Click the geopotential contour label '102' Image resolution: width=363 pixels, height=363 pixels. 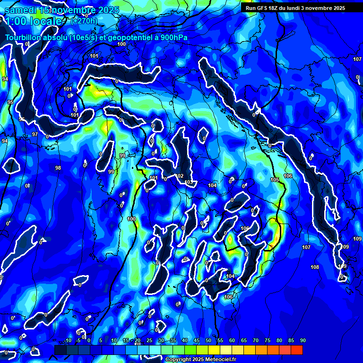[180, 176]
